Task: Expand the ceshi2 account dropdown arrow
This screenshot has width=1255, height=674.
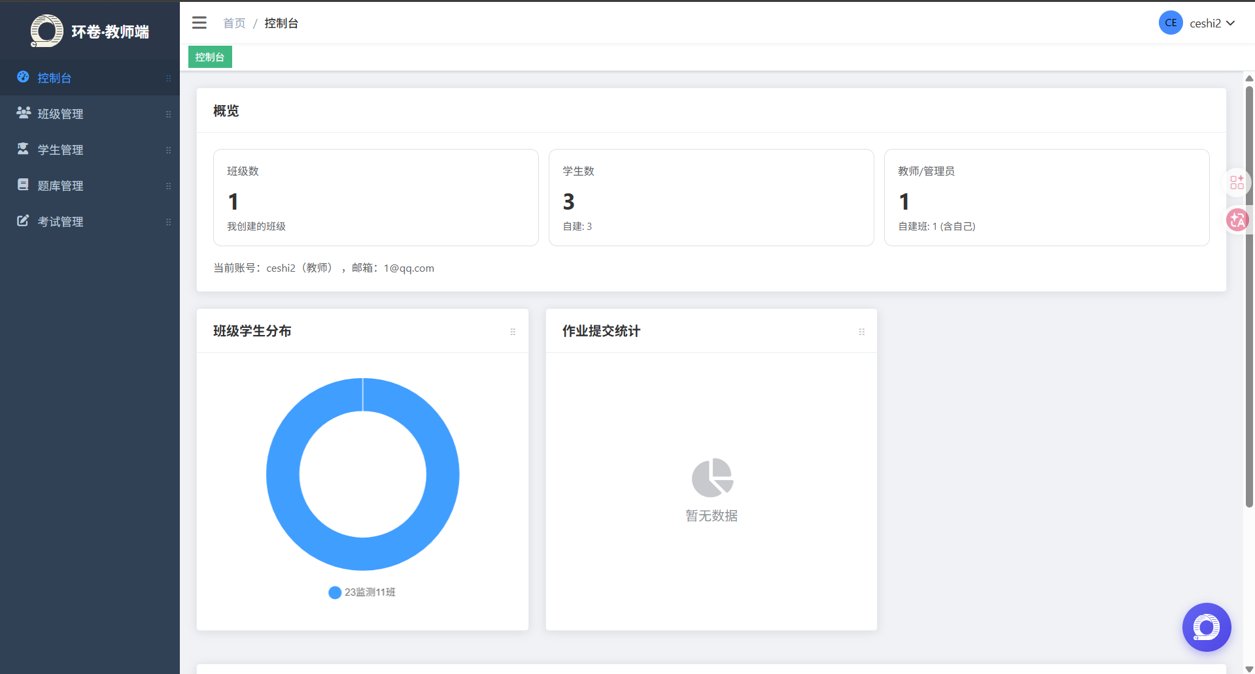Action: coord(1231,23)
